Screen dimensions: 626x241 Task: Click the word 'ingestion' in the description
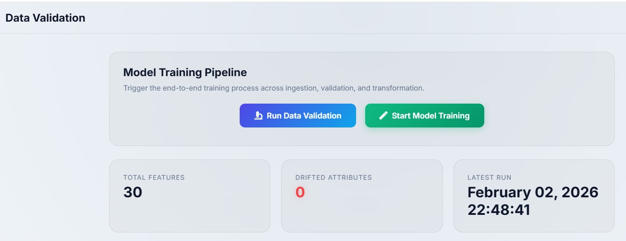pos(301,88)
